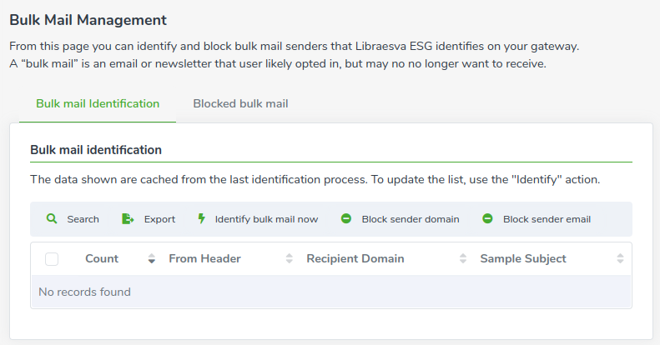Screen dimensions: 660x345
Task: Click the No records found row
Action: (331, 292)
